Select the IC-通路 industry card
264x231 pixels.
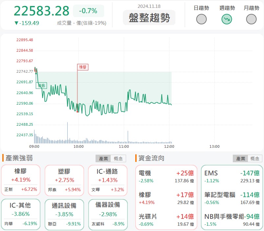[108, 180]
